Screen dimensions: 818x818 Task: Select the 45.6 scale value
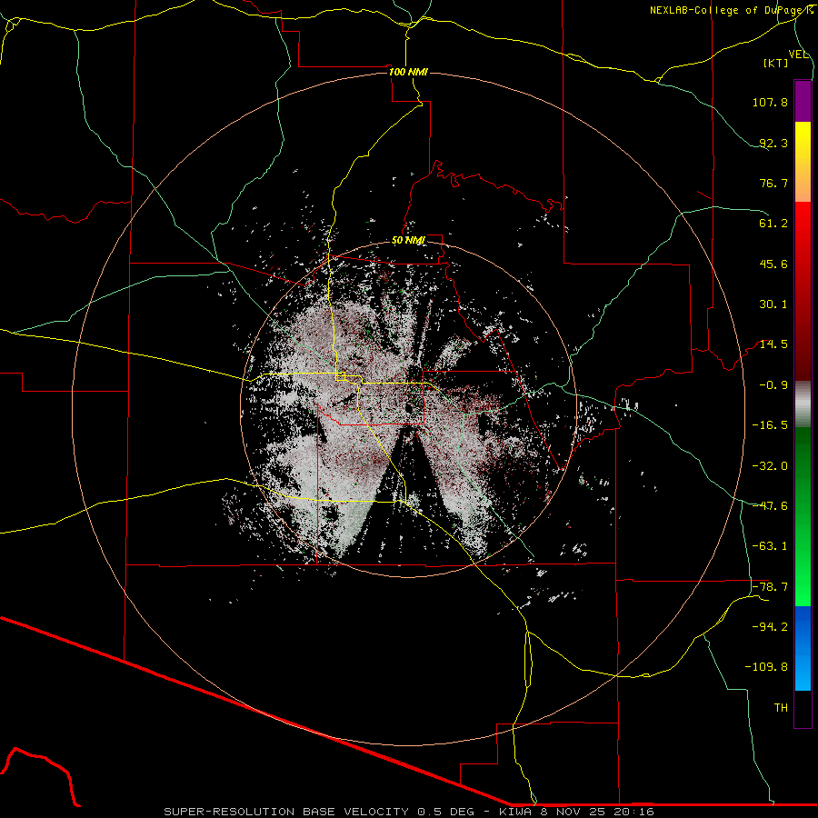773,264
